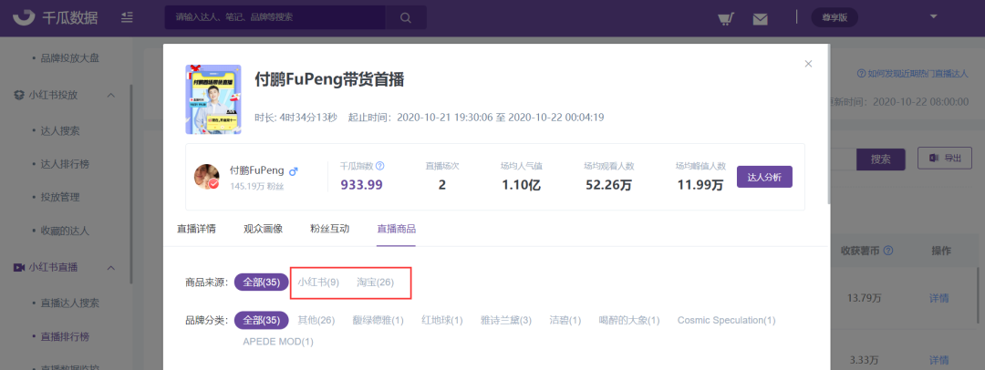Click the 千瓜数据 logo

pos(56,17)
